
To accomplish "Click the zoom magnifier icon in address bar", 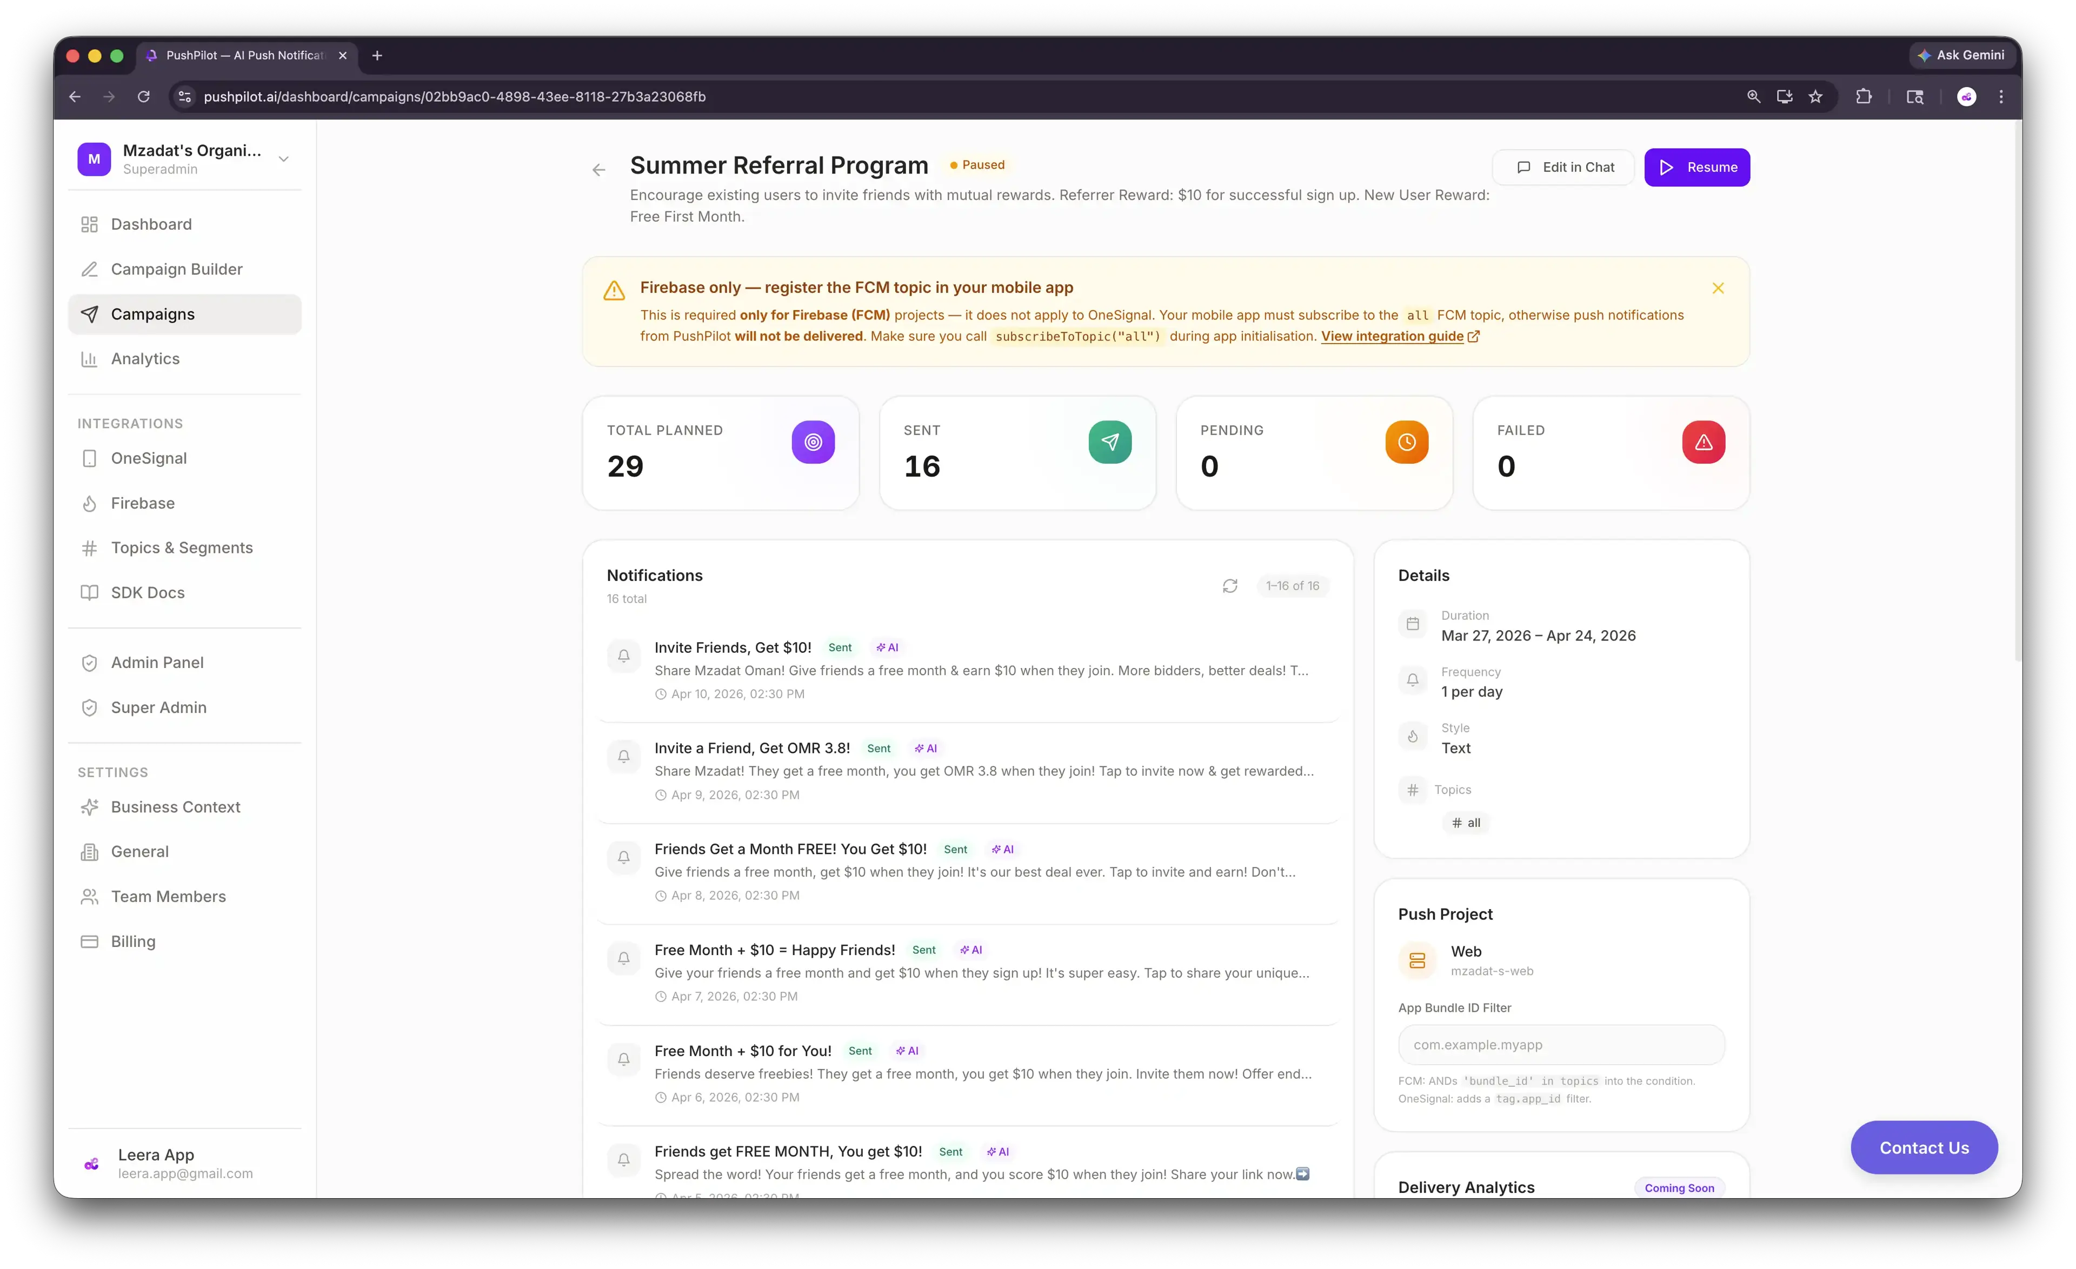I will (1753, 97).
